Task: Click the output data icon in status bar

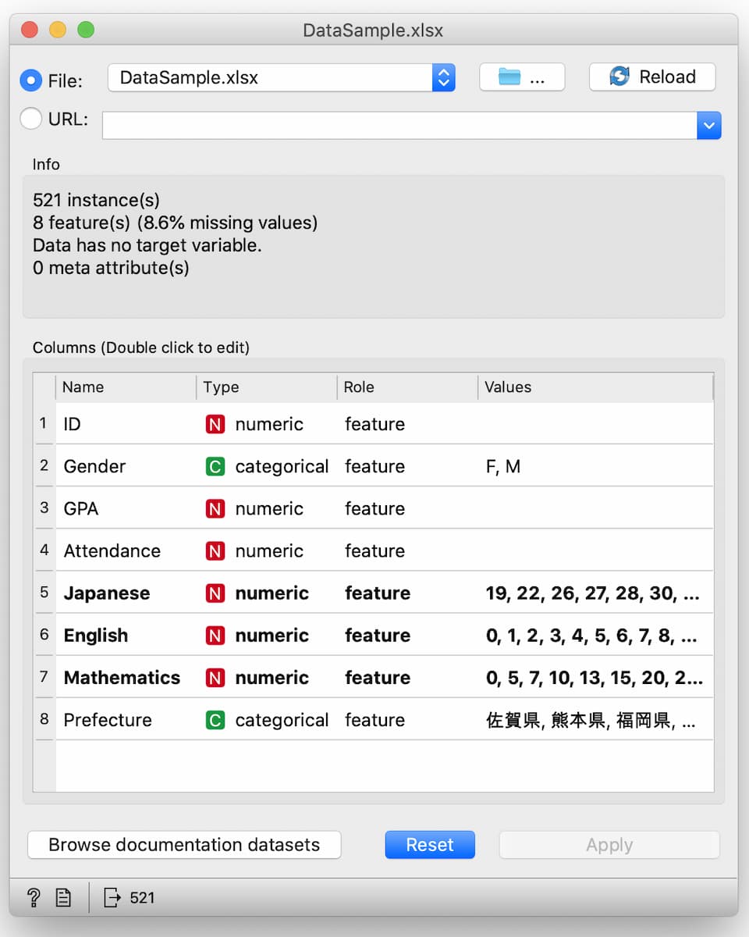Action: [x=112, y=898]
